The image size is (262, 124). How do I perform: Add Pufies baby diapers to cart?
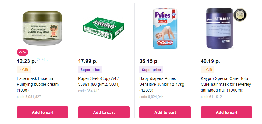[x=165, y=112]
